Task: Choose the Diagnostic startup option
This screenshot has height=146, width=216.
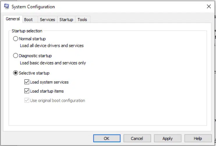Action: point(16,55)
